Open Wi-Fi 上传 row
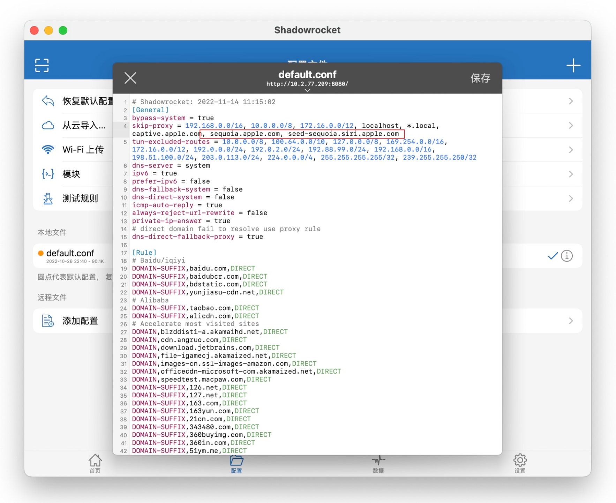This screenshot has height=503, width=616. coord(308,150)
